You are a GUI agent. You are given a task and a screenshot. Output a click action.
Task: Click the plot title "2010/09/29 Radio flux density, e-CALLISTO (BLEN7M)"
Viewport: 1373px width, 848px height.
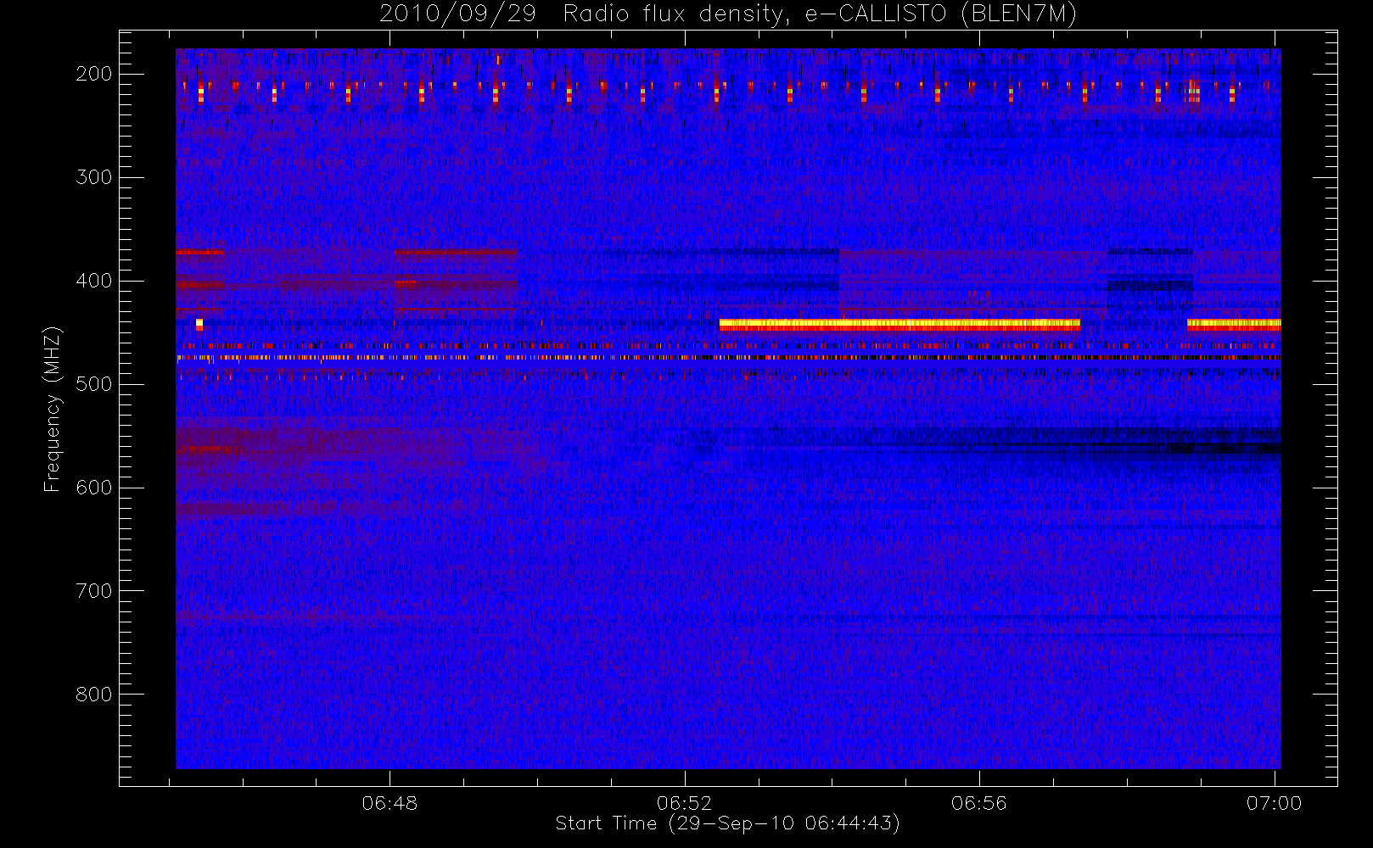[x=728, y=14]
